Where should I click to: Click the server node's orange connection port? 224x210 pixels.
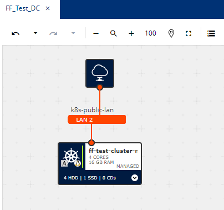[x=91, y=143]
